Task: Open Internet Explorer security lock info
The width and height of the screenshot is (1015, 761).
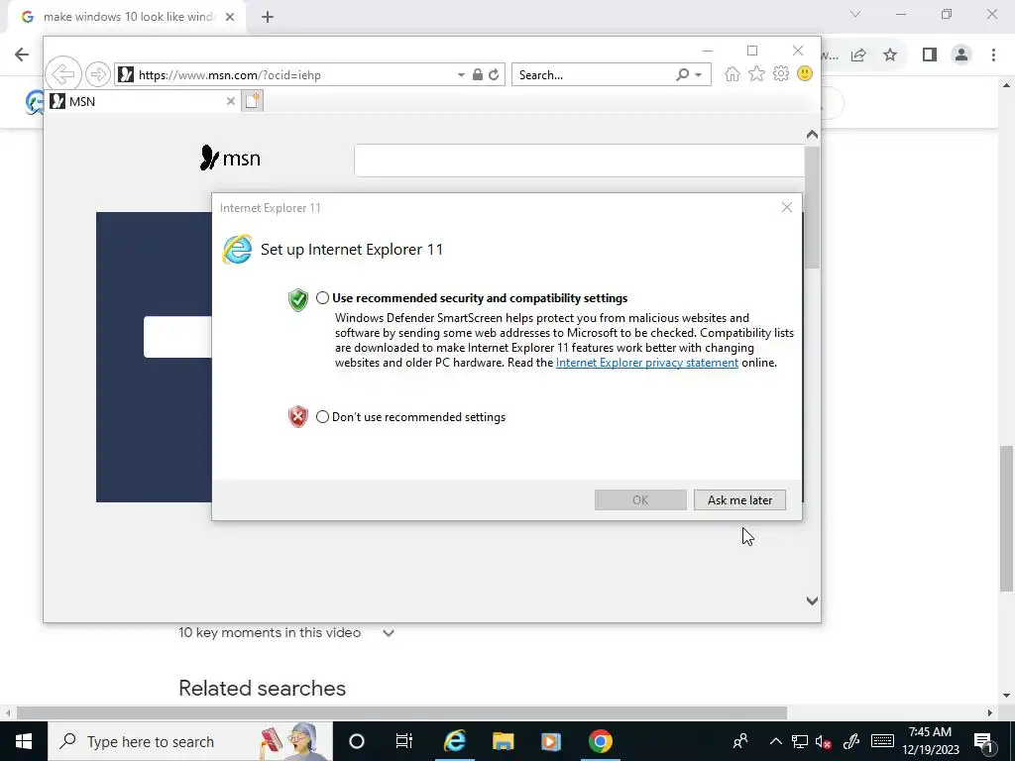Action: click(478, 75)
